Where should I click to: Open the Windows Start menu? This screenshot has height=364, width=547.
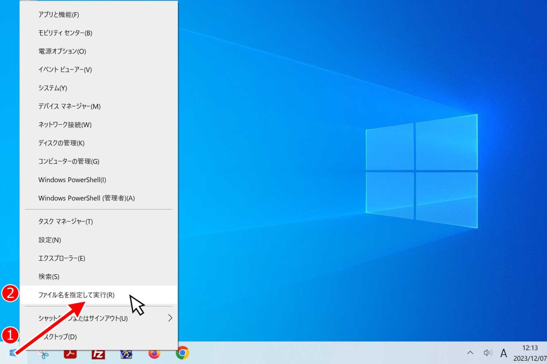(13, 353)
